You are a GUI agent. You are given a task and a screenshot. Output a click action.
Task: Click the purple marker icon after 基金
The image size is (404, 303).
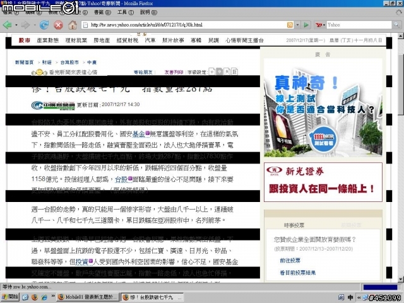click(147, 133)
